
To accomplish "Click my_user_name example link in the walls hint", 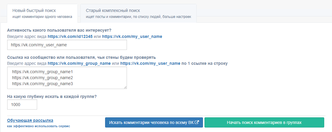I will pyautogui.click(x=150, y=63).
